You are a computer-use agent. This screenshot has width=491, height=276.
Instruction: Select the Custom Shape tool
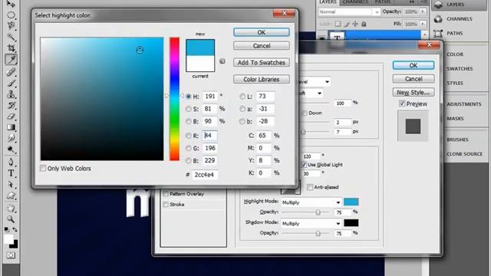tap(11, 195)
